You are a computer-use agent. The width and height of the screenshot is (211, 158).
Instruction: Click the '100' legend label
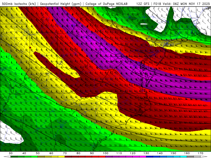[105, 153]
